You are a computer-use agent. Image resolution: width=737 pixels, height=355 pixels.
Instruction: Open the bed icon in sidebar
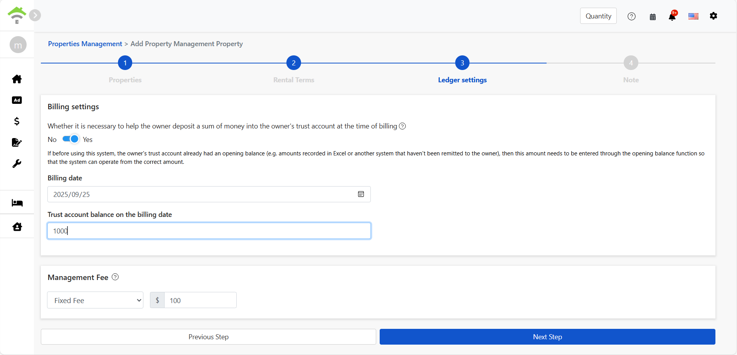click(17, 203)
